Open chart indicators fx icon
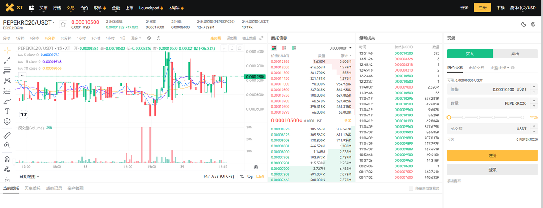Viewport: 543px width, 208px height. tap(158, 38)
